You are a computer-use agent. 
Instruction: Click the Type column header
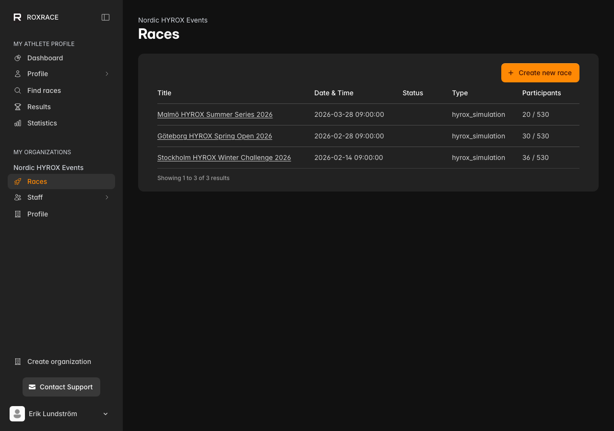pyautogui.click(x=460, y=93)
